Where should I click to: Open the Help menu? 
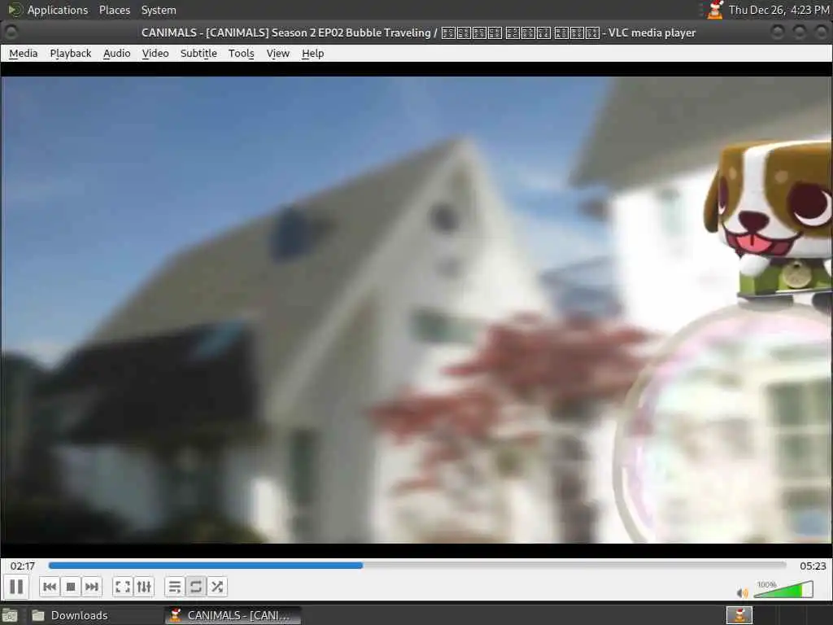pyautogui.click(x=313, y=53)
